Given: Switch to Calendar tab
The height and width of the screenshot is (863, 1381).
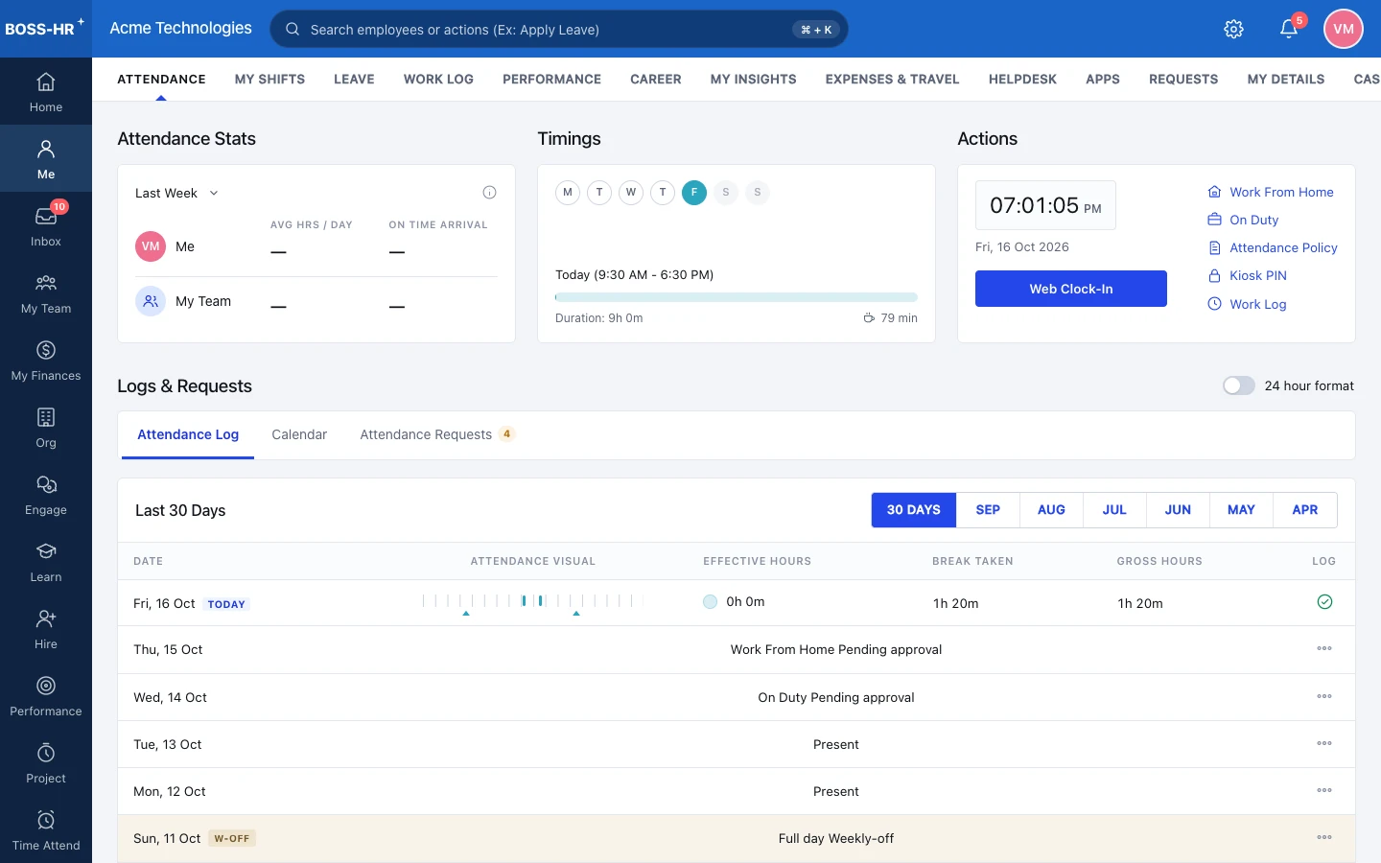Looking at the screenshot, I should tap(299, 434).
